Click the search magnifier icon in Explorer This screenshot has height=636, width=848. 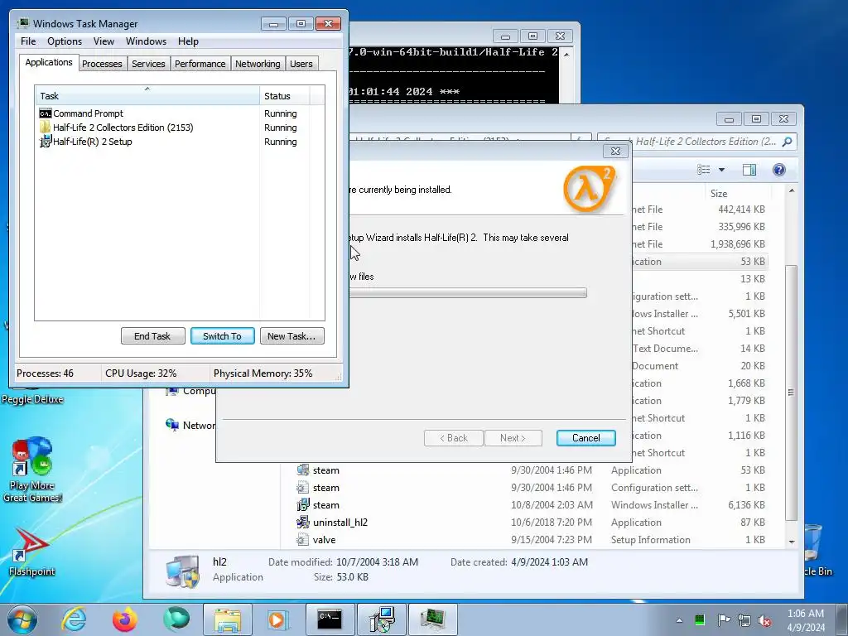[x=787, y=142]
